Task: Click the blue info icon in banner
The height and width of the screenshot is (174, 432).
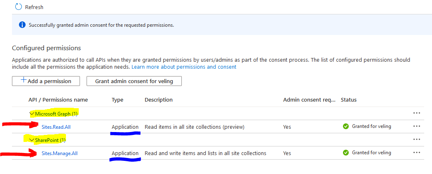Action: click(x=22, y=25)
